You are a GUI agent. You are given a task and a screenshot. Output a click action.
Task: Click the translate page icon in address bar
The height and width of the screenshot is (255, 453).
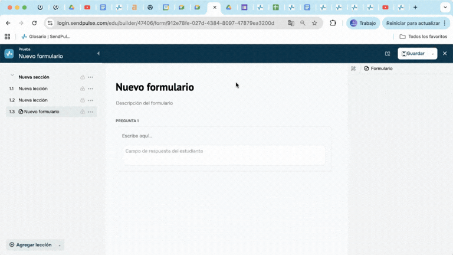coord(291,23)
